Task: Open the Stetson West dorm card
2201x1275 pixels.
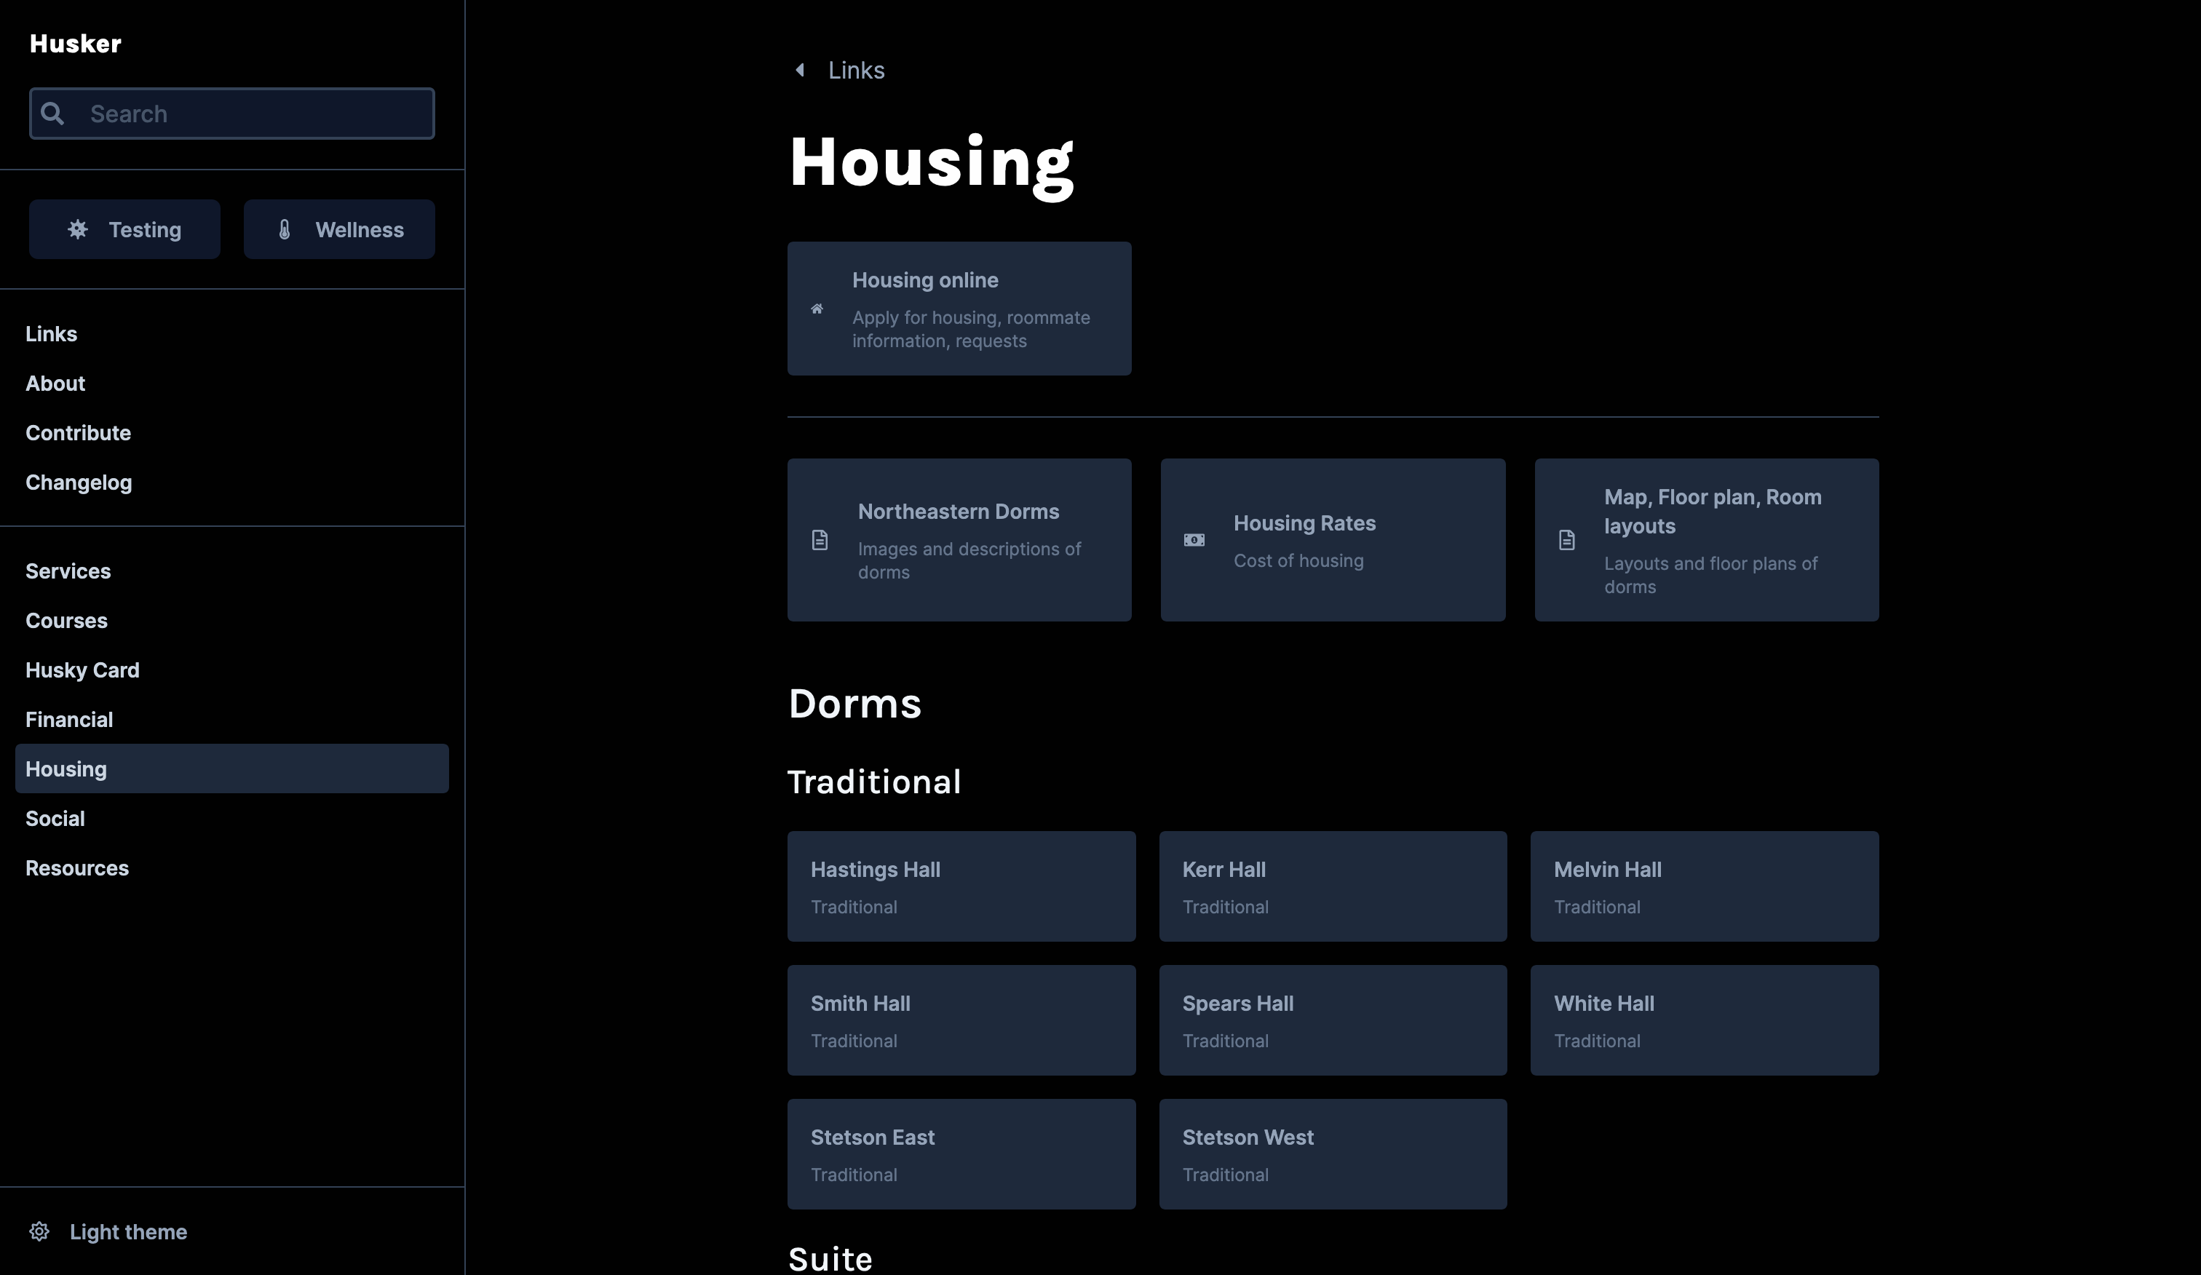Action: click(x=1333, y=1153)
